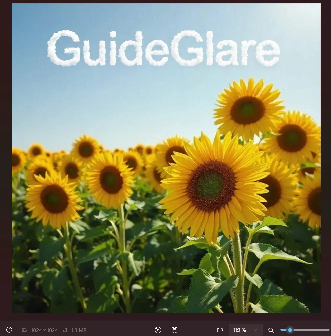Open the 119 % zoom level dropdown
This screenshot has height=336, width=331.
pyautogui.click(x=240, y=330)
